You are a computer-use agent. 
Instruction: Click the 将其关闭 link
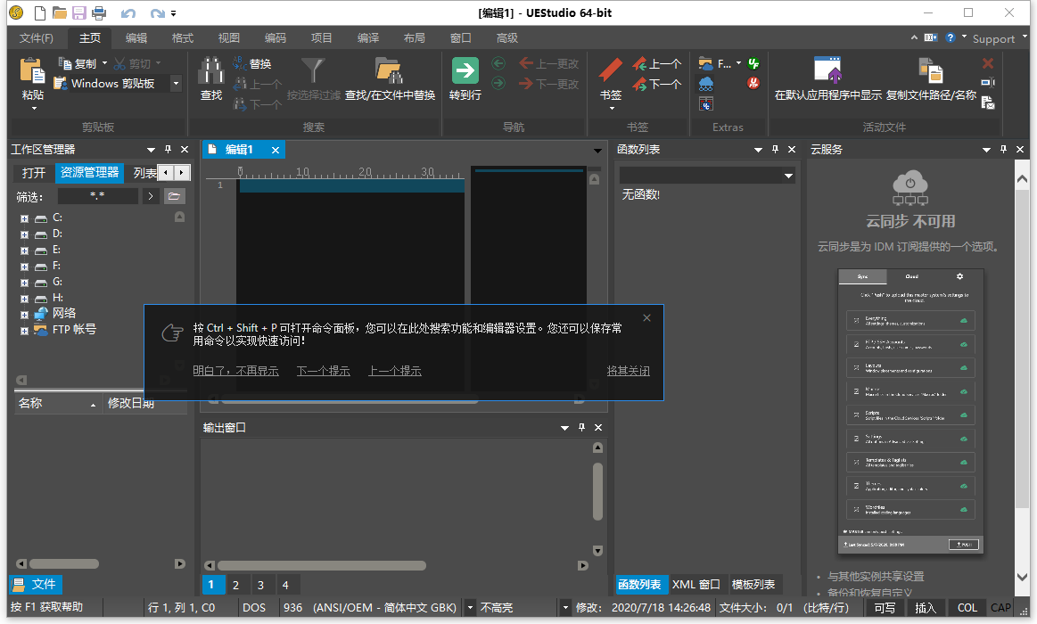[629, 371]
